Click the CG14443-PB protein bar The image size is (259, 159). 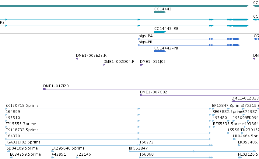160,51
